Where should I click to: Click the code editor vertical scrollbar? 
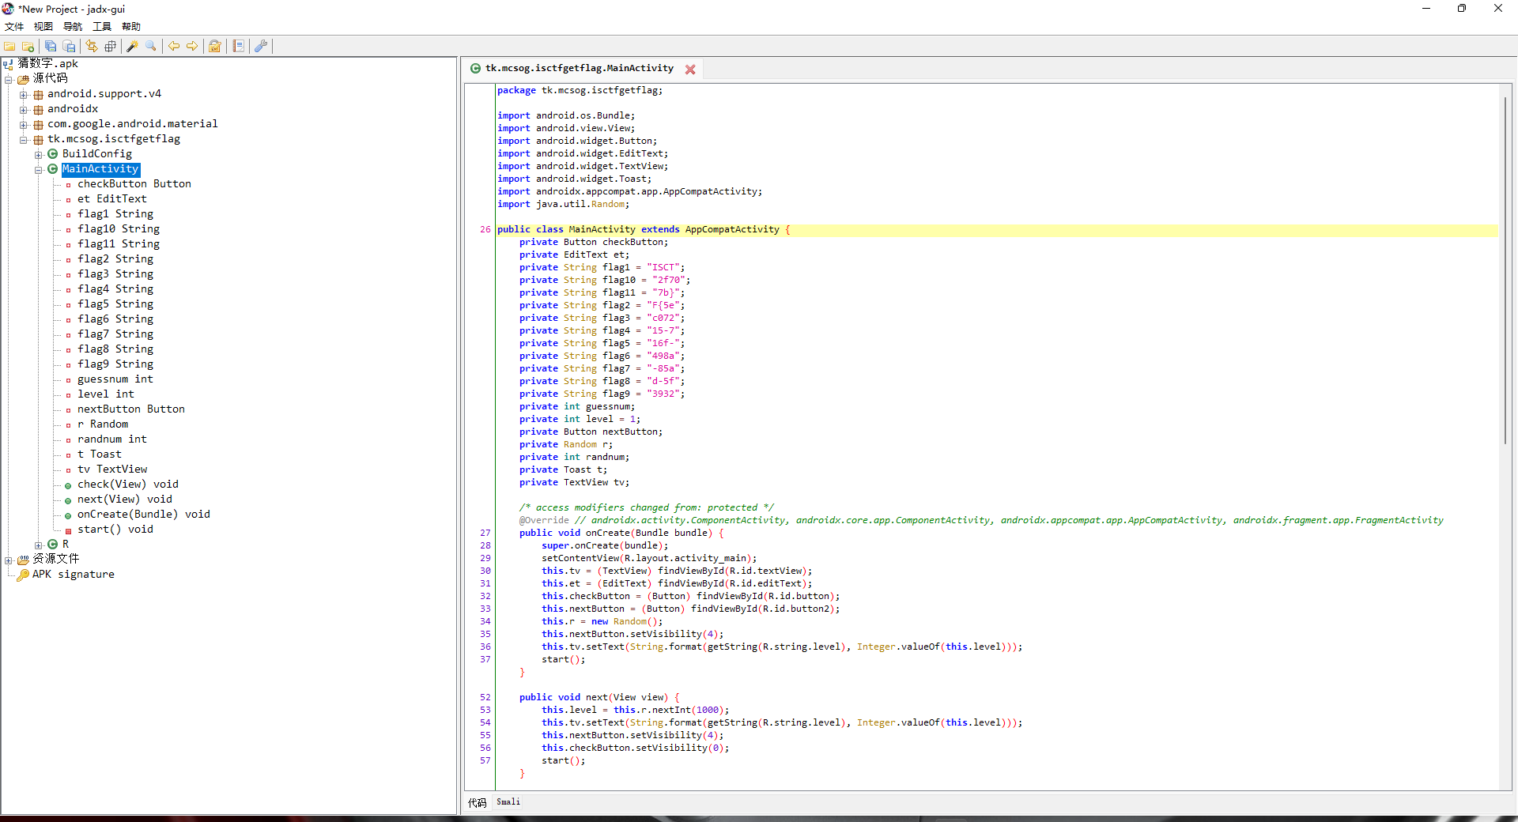pyautogui.click(x=1505, y=269)
